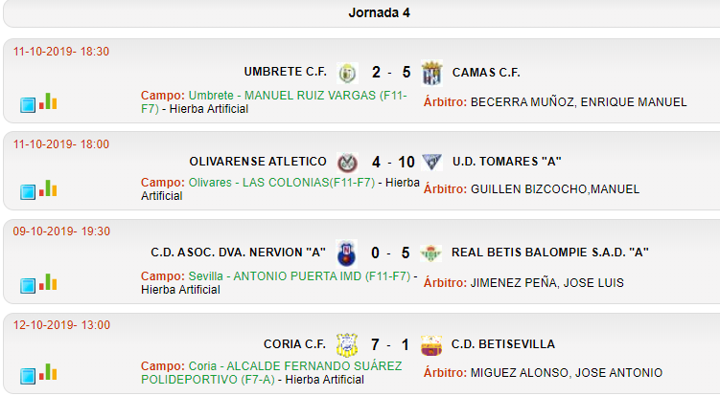This screenshot has width=720, height=396.
Task: Click the Camas C.F. team crest
Action: pyautogui.click(x=431, y=73)
